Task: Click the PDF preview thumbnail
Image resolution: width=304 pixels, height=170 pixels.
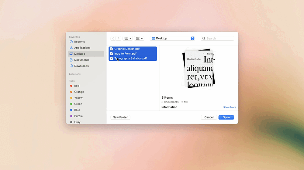Action: pos(199,69)
